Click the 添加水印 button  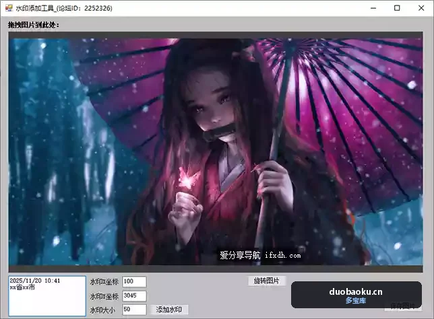(x=169, y=310)
